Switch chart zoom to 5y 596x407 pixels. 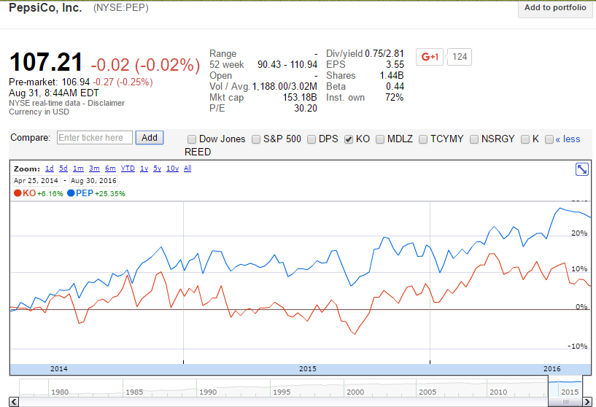158,168
